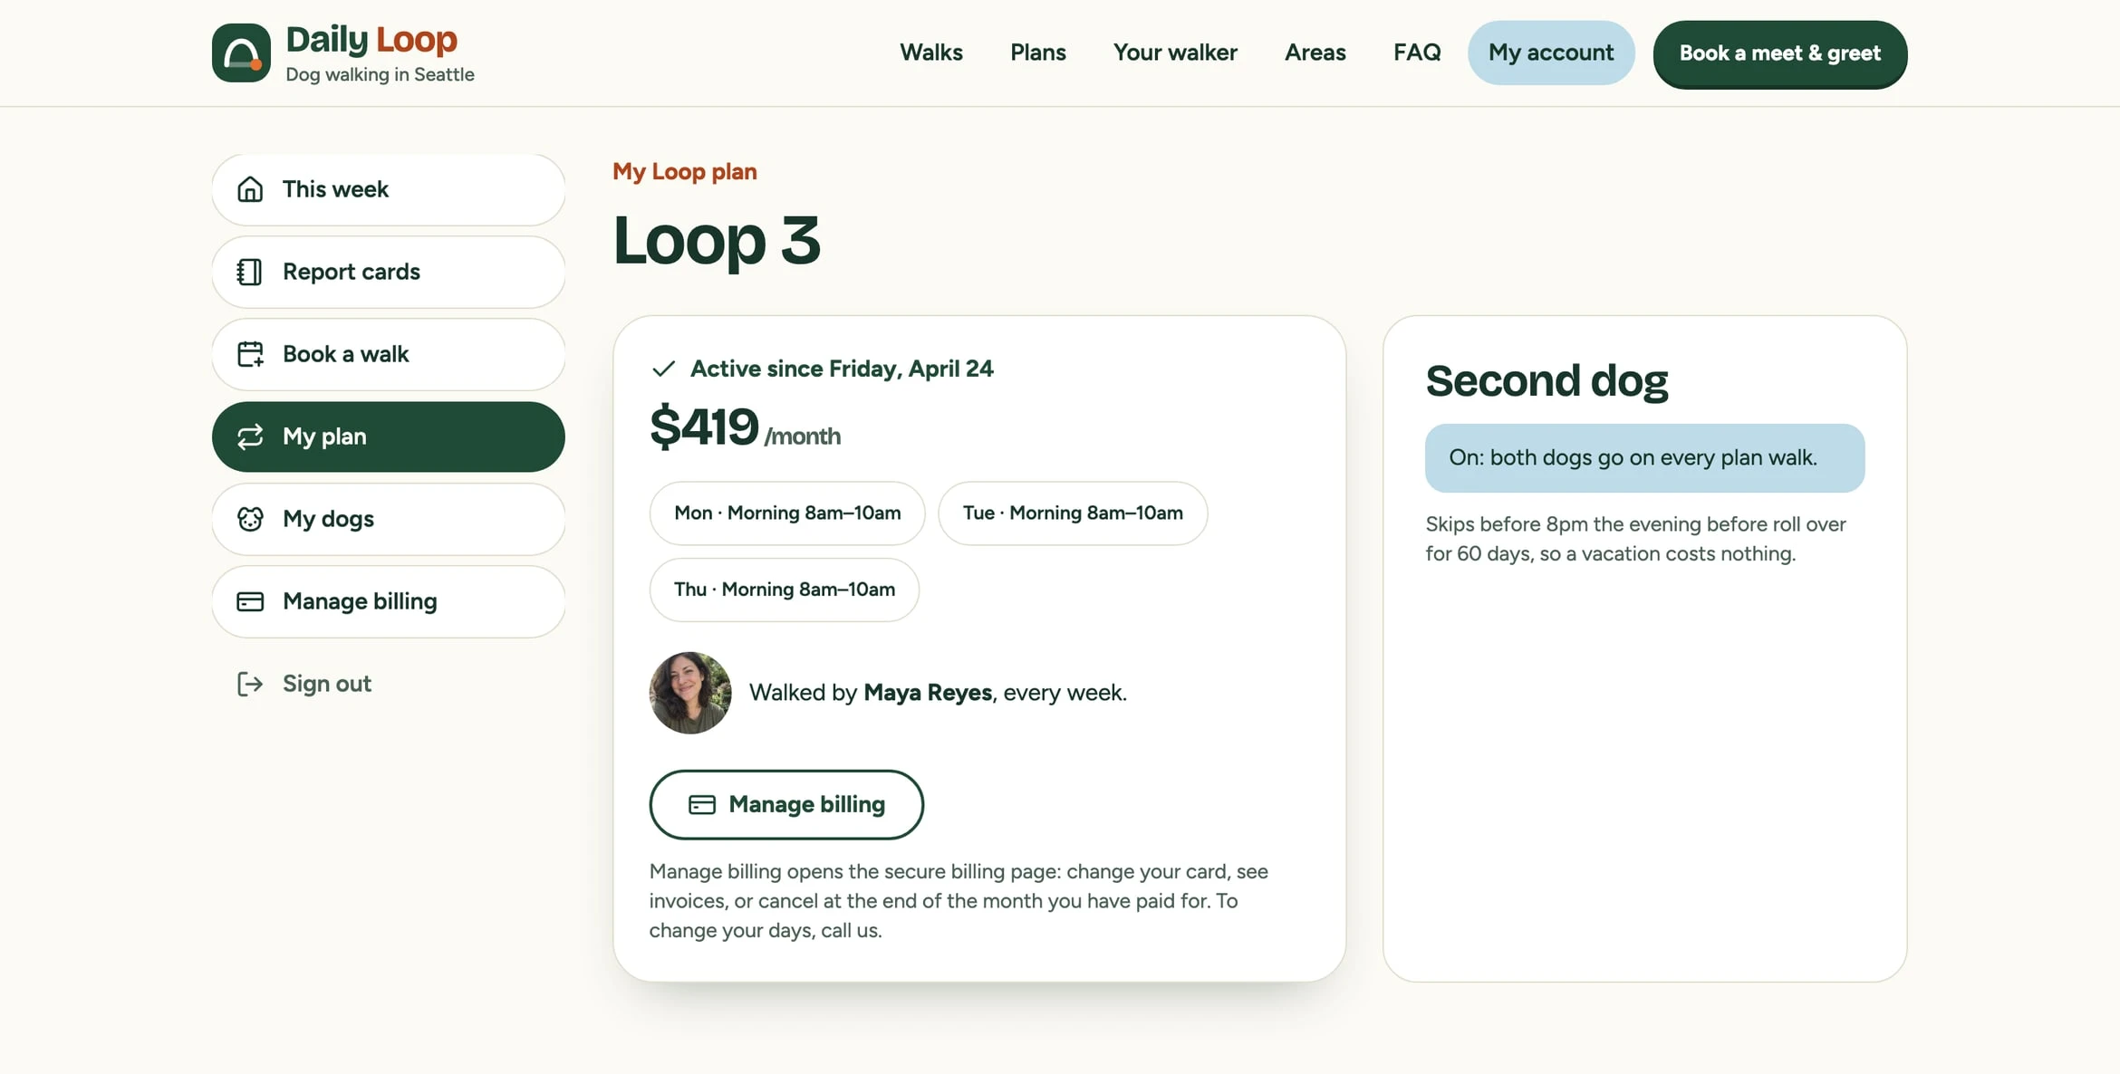Open the Areas nav item
This screenshot has height=1074, width=2120.
[1315, 53]
